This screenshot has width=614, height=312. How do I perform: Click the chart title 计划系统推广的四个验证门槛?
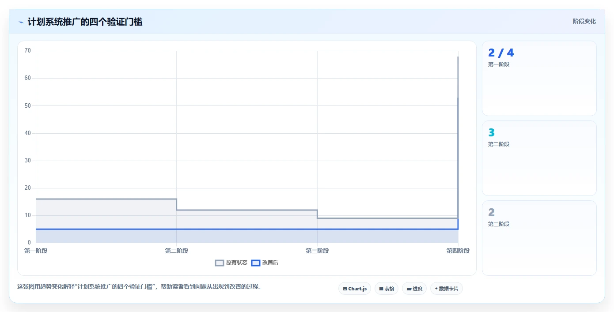pos(85,22)
